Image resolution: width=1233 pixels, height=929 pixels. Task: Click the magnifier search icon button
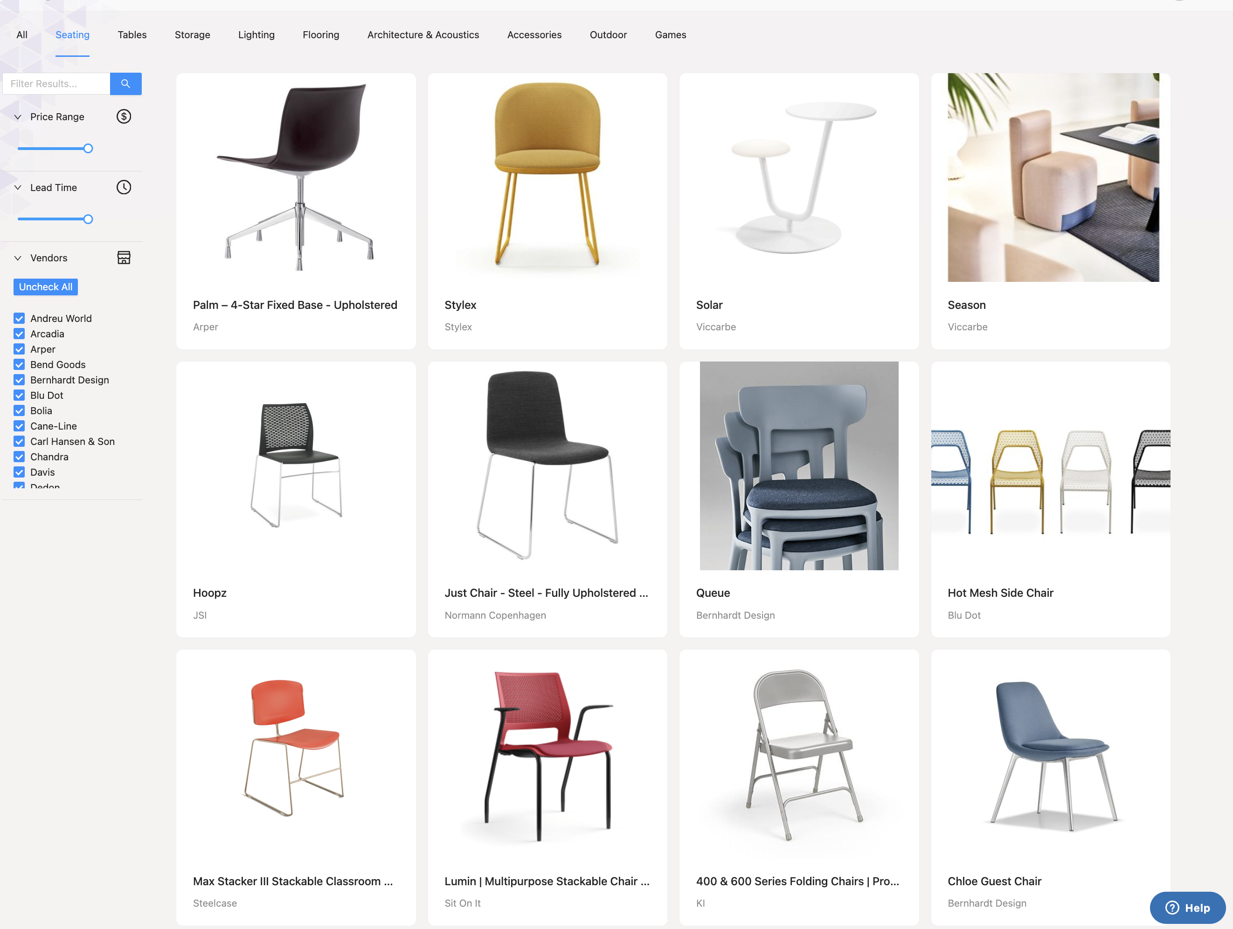point(125,83)
